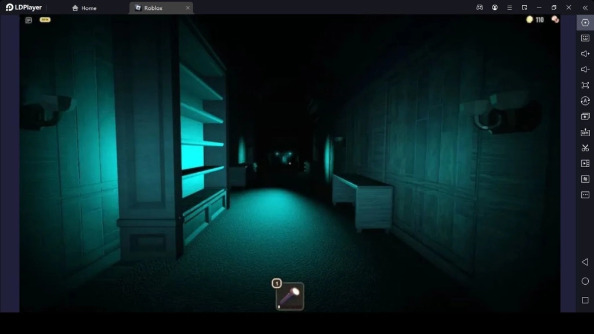Screen dimensions: 594x334
Task: Click the install APK icon
Action: click(x=585, y=132)
